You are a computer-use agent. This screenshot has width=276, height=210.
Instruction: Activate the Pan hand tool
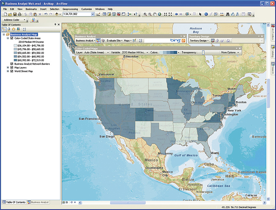[155, 14]
